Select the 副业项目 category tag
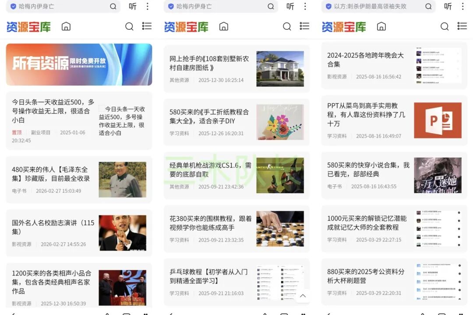 click(41, 132)
